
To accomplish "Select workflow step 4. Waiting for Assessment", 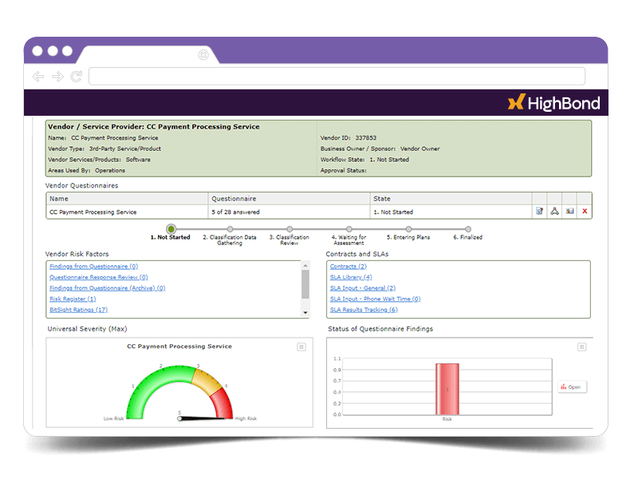I will (x=349, y=229).
